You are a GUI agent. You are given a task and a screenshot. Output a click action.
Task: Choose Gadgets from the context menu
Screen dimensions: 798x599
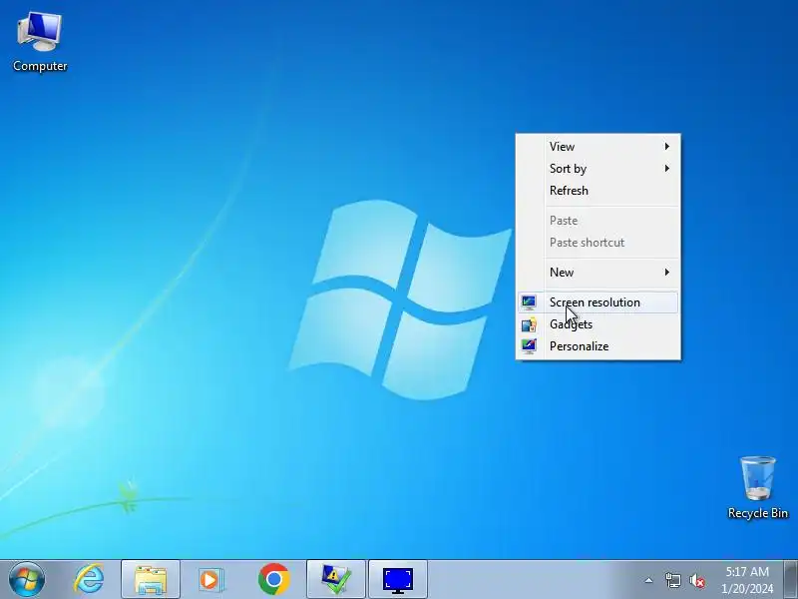[x=598, y=324]
